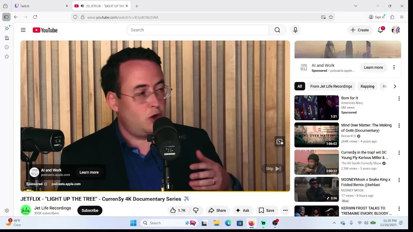
Task: Open Firefox sidebar toggle button
Action: tap(6, 17)
